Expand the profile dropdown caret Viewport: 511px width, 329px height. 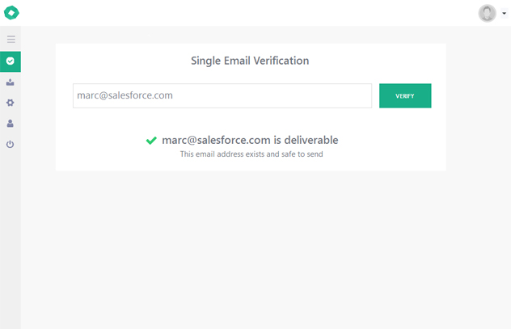point(504,13)
